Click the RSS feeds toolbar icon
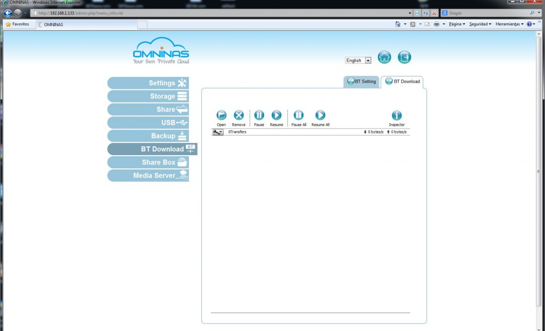 point(412,24)
